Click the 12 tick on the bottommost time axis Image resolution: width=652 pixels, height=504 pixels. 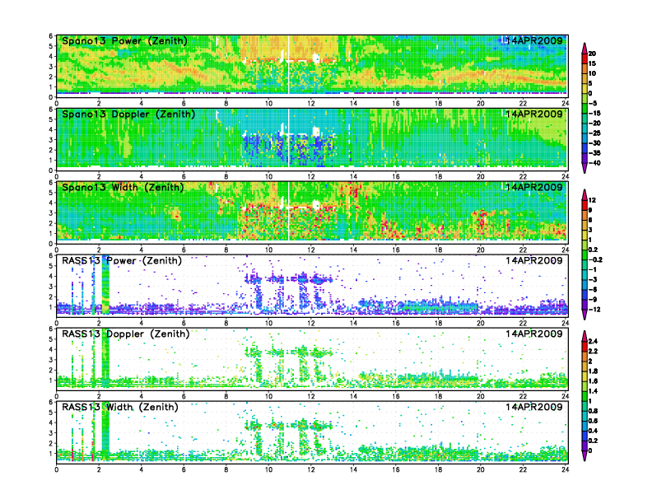pyautogui.click(x=311, y=469)
